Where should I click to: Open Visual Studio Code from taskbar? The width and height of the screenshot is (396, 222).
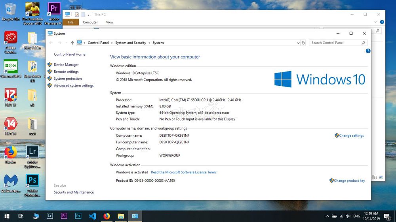click(x=92, y=216)
